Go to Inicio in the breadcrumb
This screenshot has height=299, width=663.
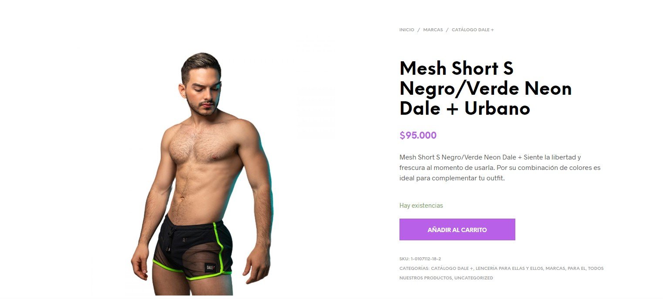[x=407, y=30]
